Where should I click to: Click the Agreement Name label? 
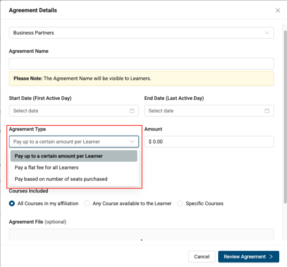click(x=29, y=51)
